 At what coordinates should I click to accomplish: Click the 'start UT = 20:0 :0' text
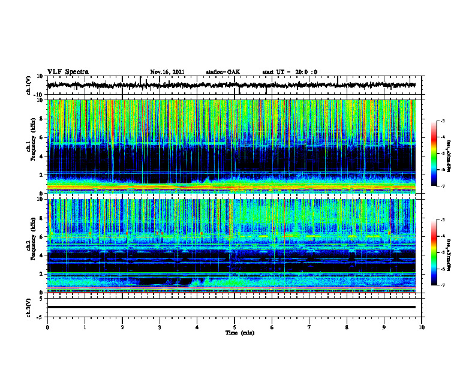(x=290, y=72)
